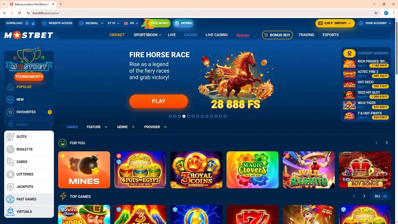Select the fifth banner carousel dot
Screen dimensions: 398x224
pos(188,116)
